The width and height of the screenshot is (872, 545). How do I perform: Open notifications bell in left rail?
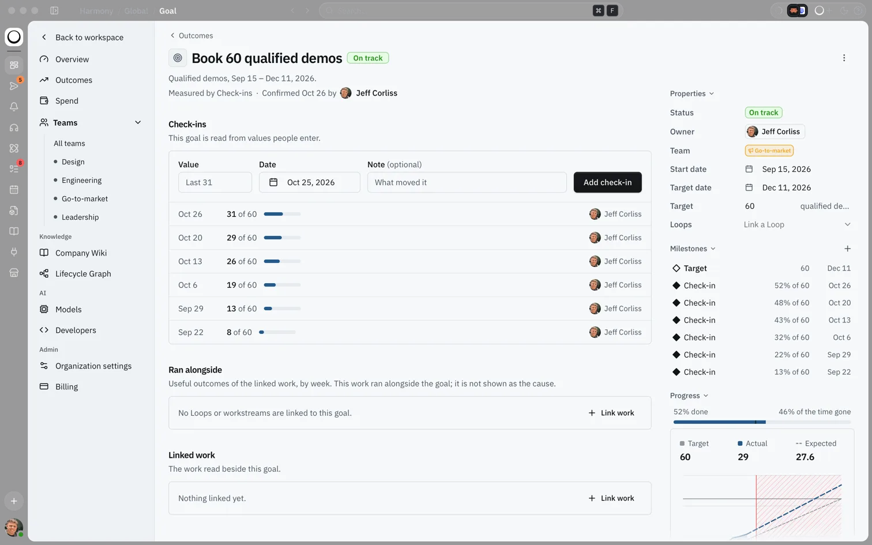[x=14, y=107]
